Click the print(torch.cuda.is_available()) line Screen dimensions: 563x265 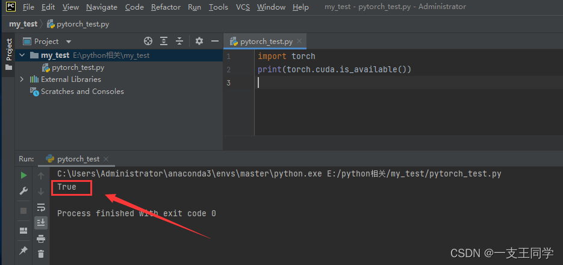pyautogui.click(x=334, y=70)
